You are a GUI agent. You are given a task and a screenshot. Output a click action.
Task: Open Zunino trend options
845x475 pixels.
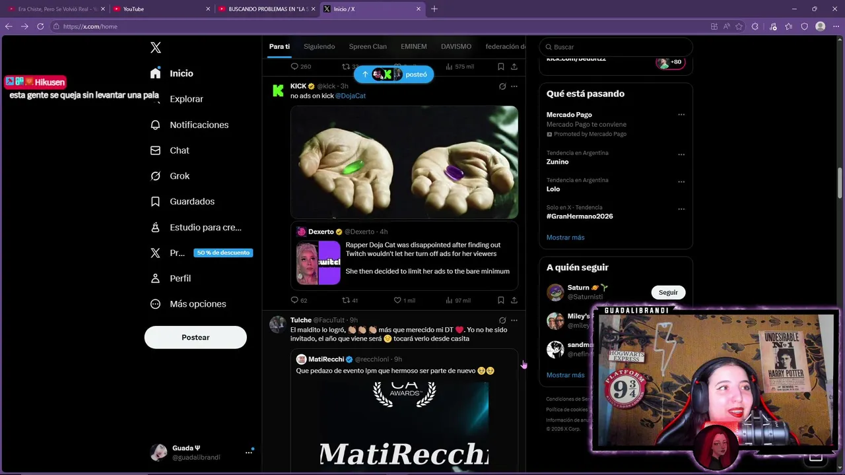(681, 155)
